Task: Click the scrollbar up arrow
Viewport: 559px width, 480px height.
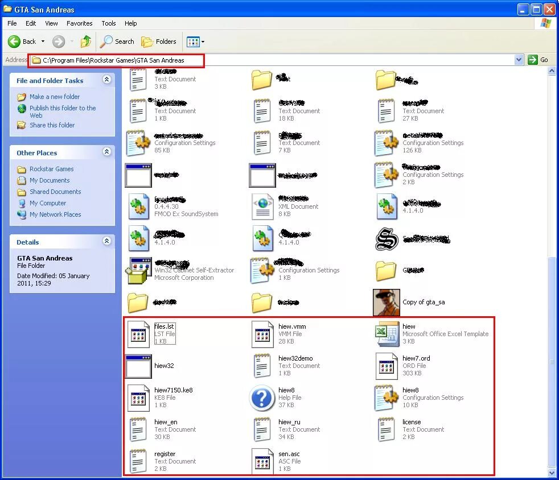Action: coord(552,71)
